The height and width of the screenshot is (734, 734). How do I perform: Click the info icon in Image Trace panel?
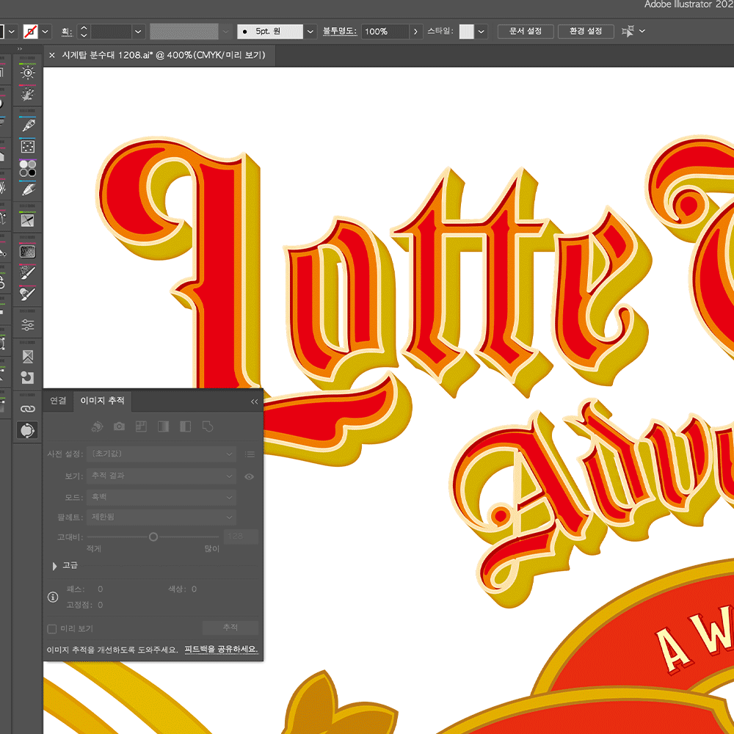53,597
